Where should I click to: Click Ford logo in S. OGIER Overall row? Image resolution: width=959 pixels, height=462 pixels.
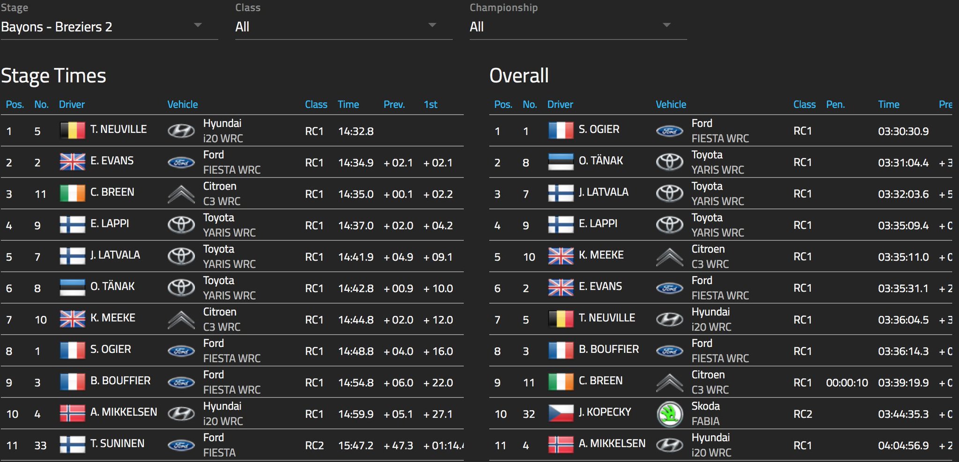click(x=670, y=131)
